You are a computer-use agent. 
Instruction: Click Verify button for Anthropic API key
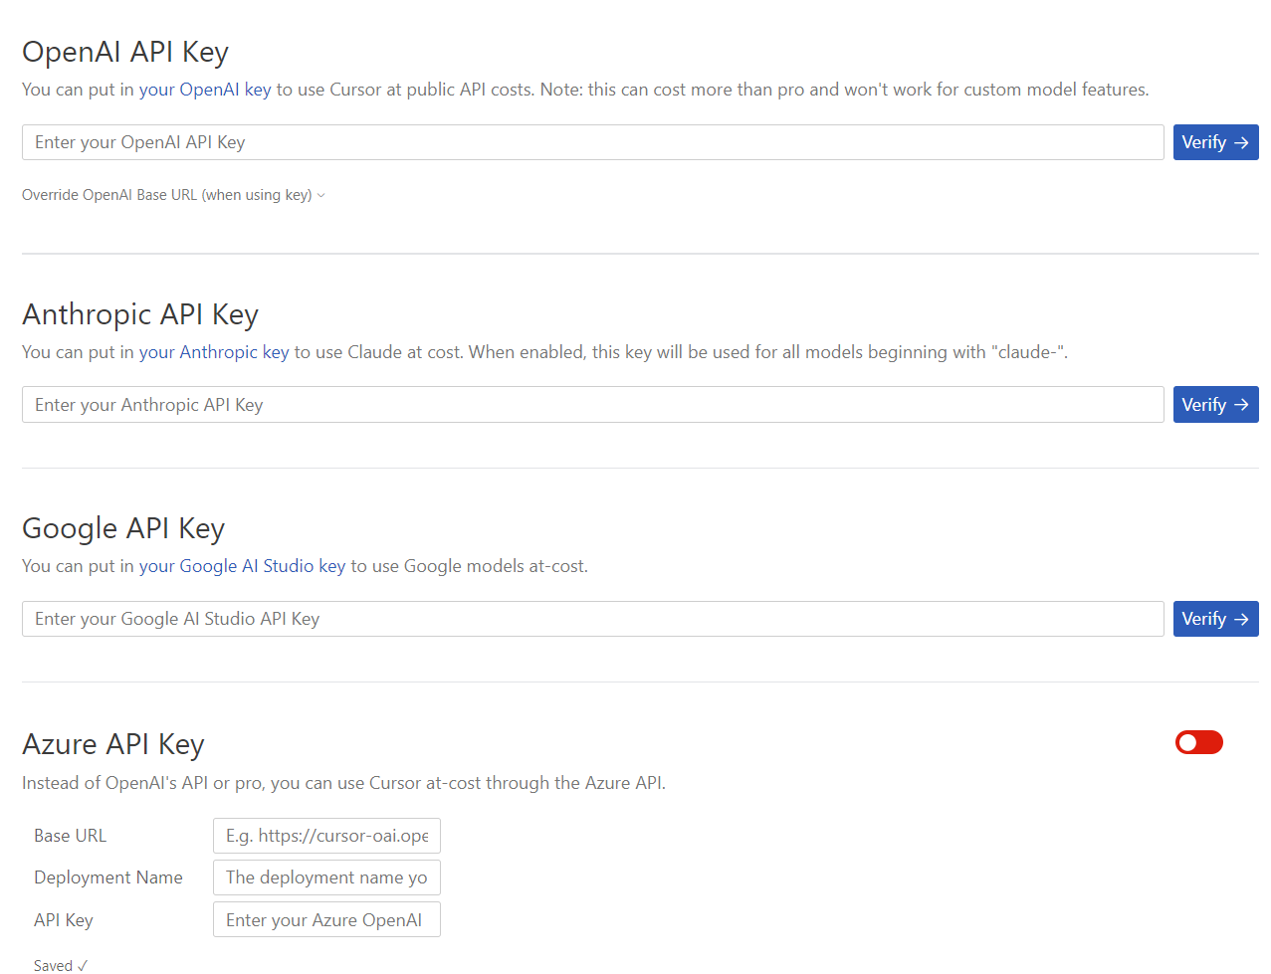1214,405
